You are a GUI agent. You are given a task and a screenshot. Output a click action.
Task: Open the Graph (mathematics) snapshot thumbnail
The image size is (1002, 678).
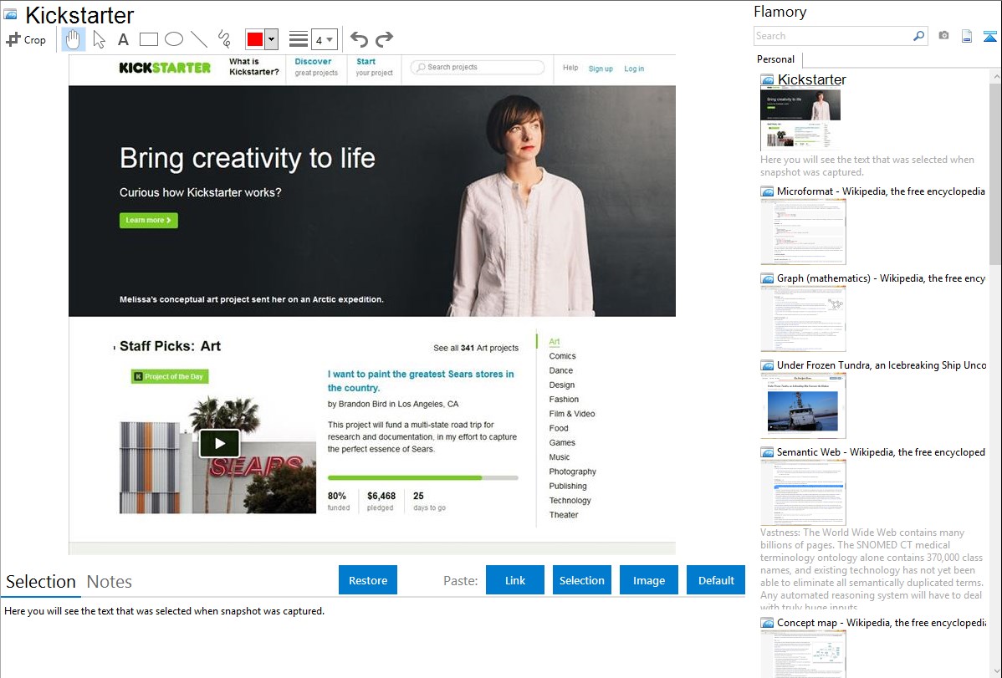pyautogui.click(x=803, y=319)
